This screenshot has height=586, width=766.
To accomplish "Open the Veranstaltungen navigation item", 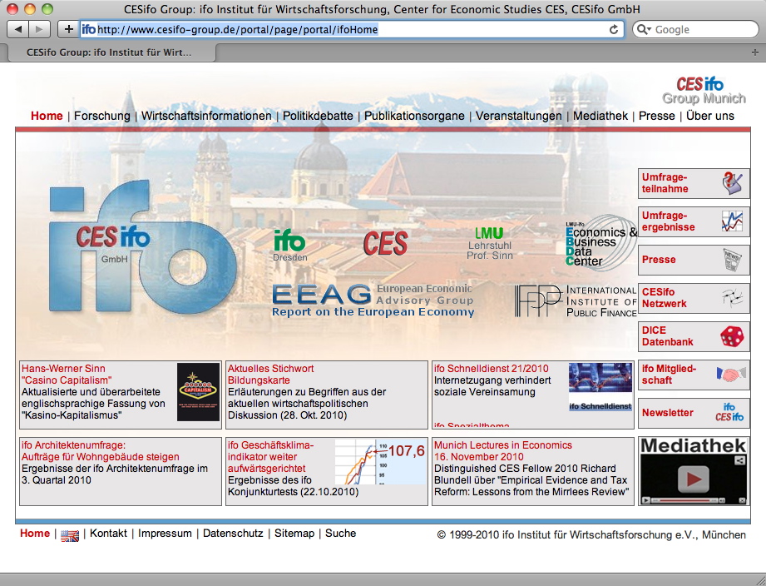I will point(519,116).
